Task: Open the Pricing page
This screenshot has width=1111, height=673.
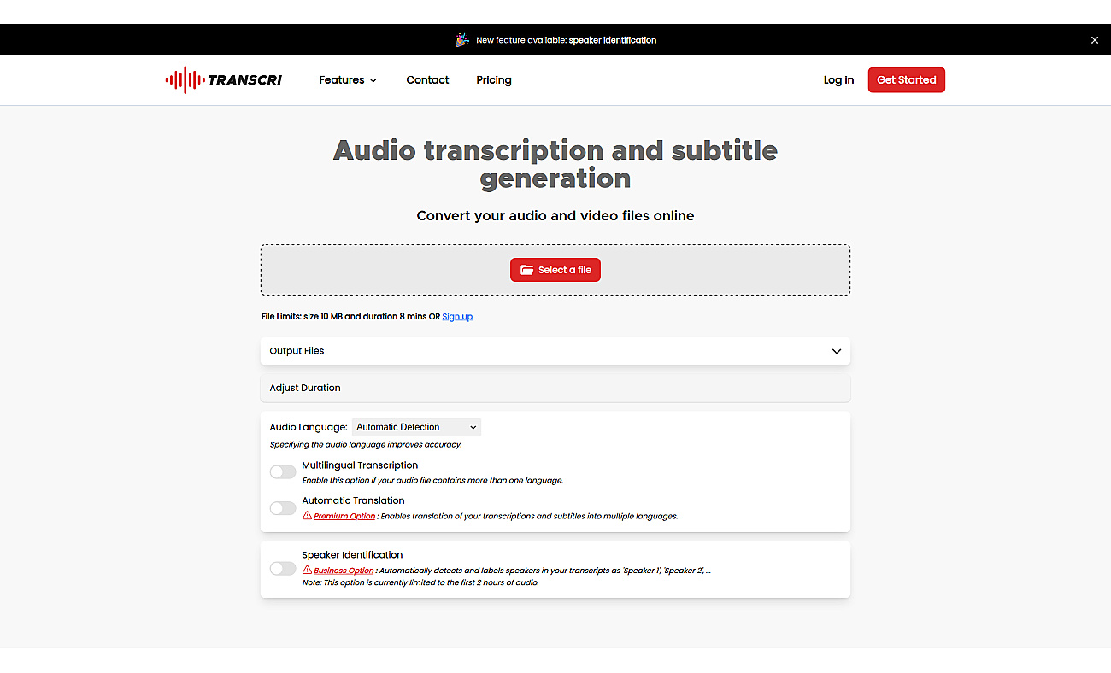Action: tap(494, 80)
